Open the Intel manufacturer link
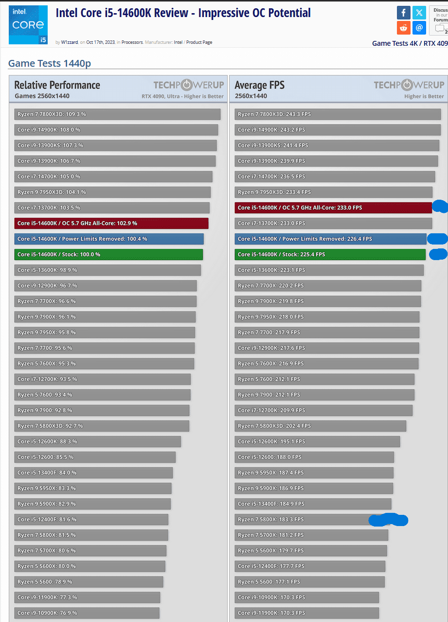This screenshot has height=622, width=448. coord(178,42)
